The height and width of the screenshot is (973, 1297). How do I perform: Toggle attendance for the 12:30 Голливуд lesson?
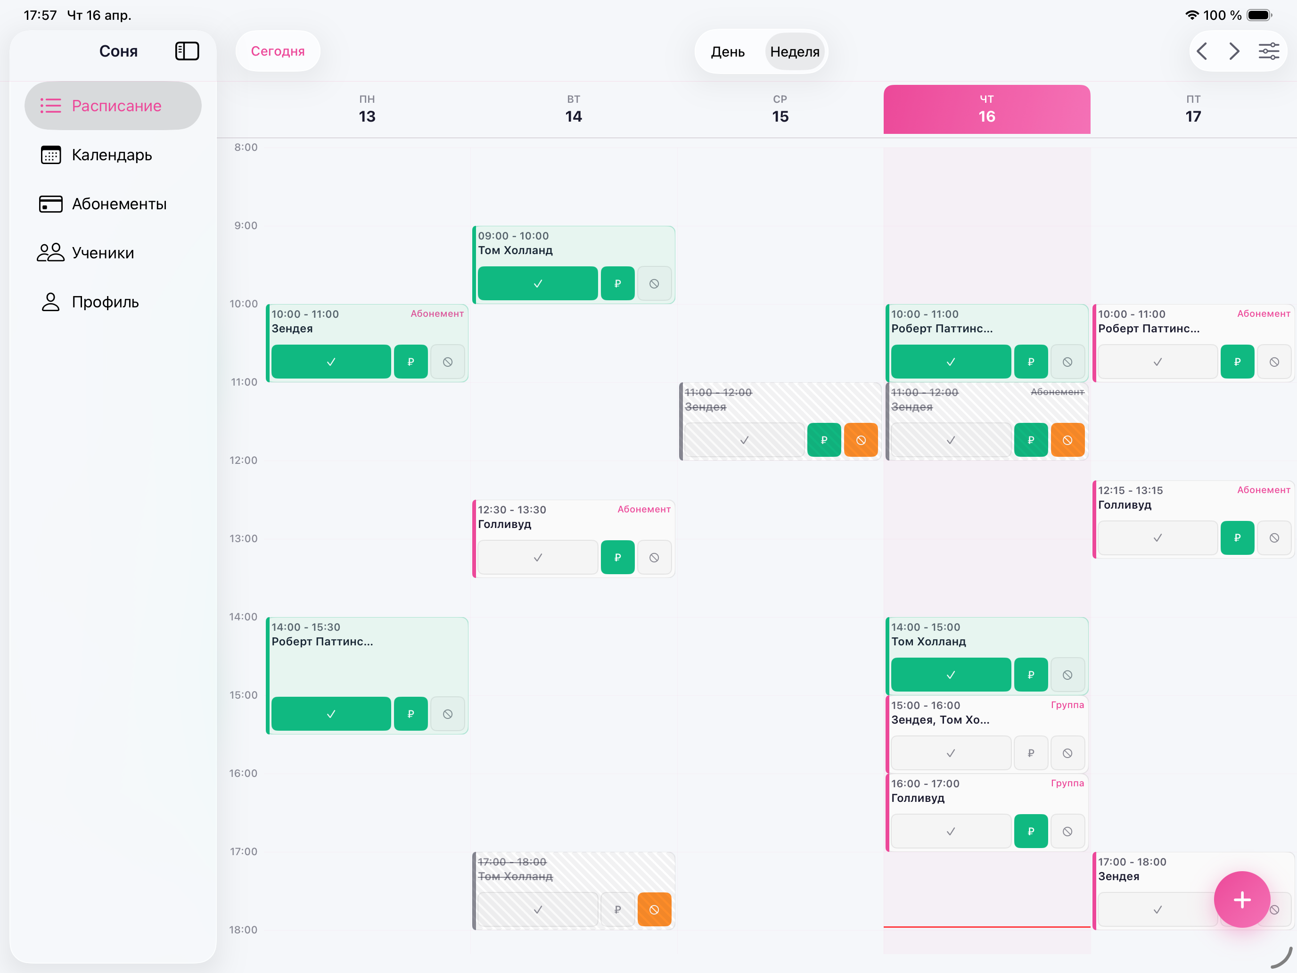click(537, 557)
